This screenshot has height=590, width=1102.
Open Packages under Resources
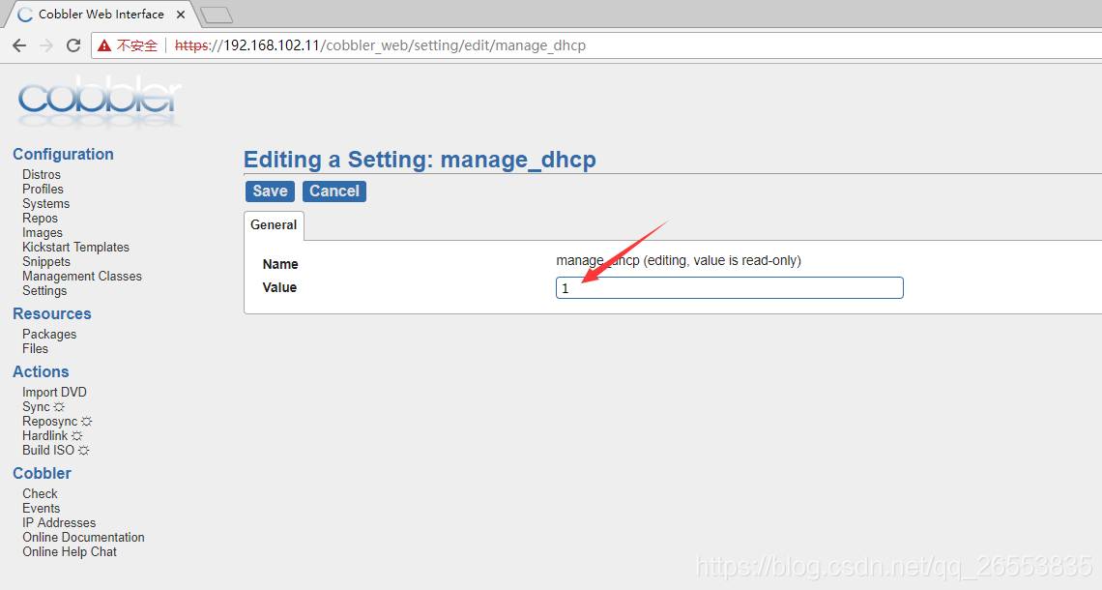[x=49, y=335]
